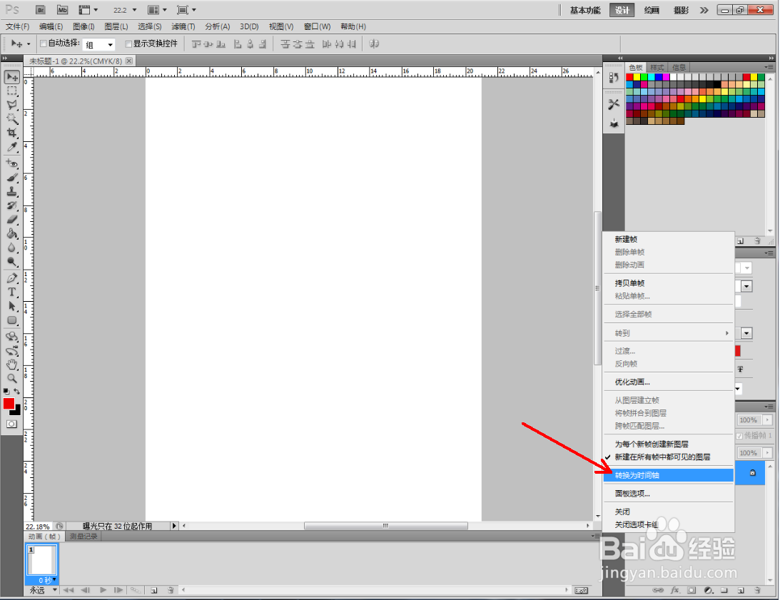Select the Blur tool
This screenshot has height=600, width=780.
12,248
